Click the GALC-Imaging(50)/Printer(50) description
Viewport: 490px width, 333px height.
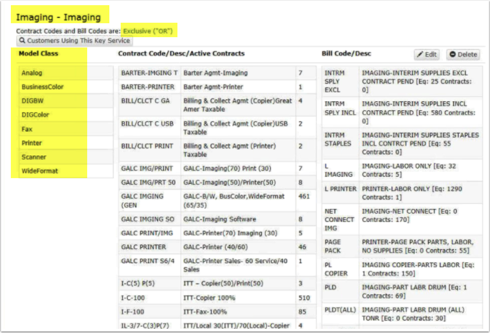click(x=230, y=182)
